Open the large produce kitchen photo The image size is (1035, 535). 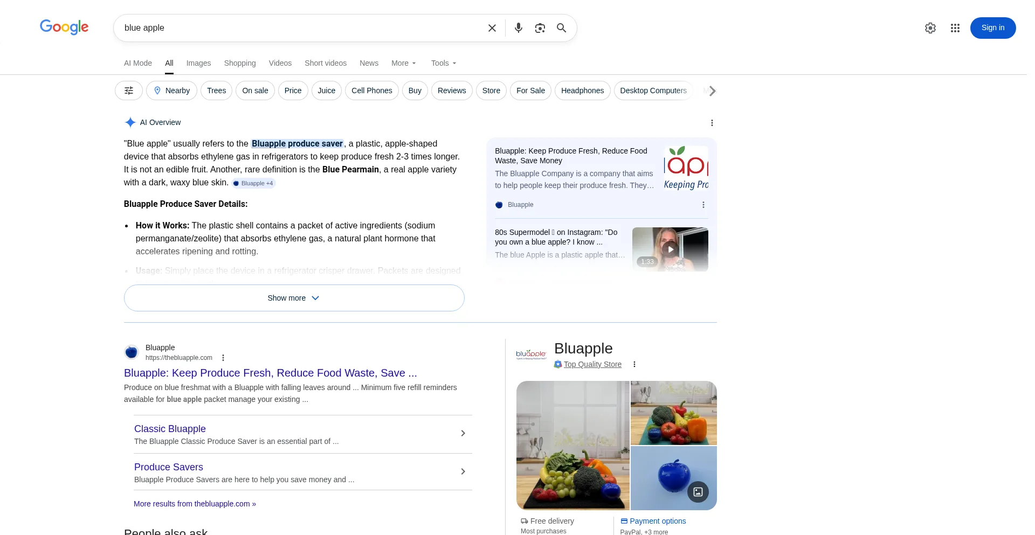tap(573, 446)
